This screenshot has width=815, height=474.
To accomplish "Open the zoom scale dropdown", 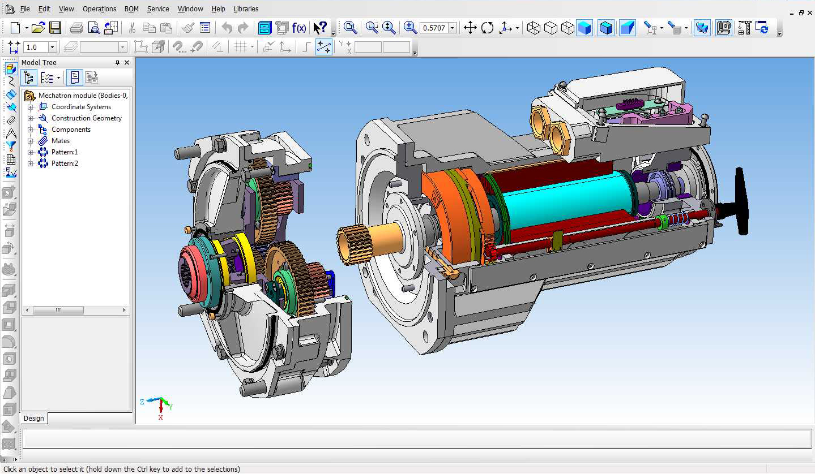I will (452, 28).
